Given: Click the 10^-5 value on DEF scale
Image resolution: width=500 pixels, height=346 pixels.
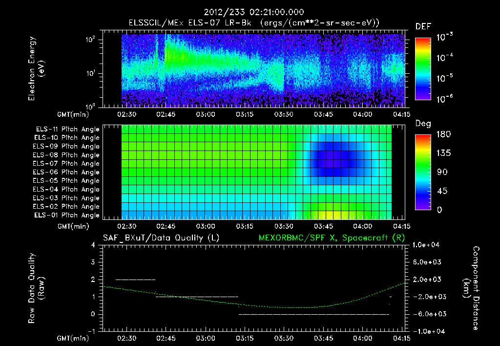Looking at the screenshot, I should coord(444,78).
